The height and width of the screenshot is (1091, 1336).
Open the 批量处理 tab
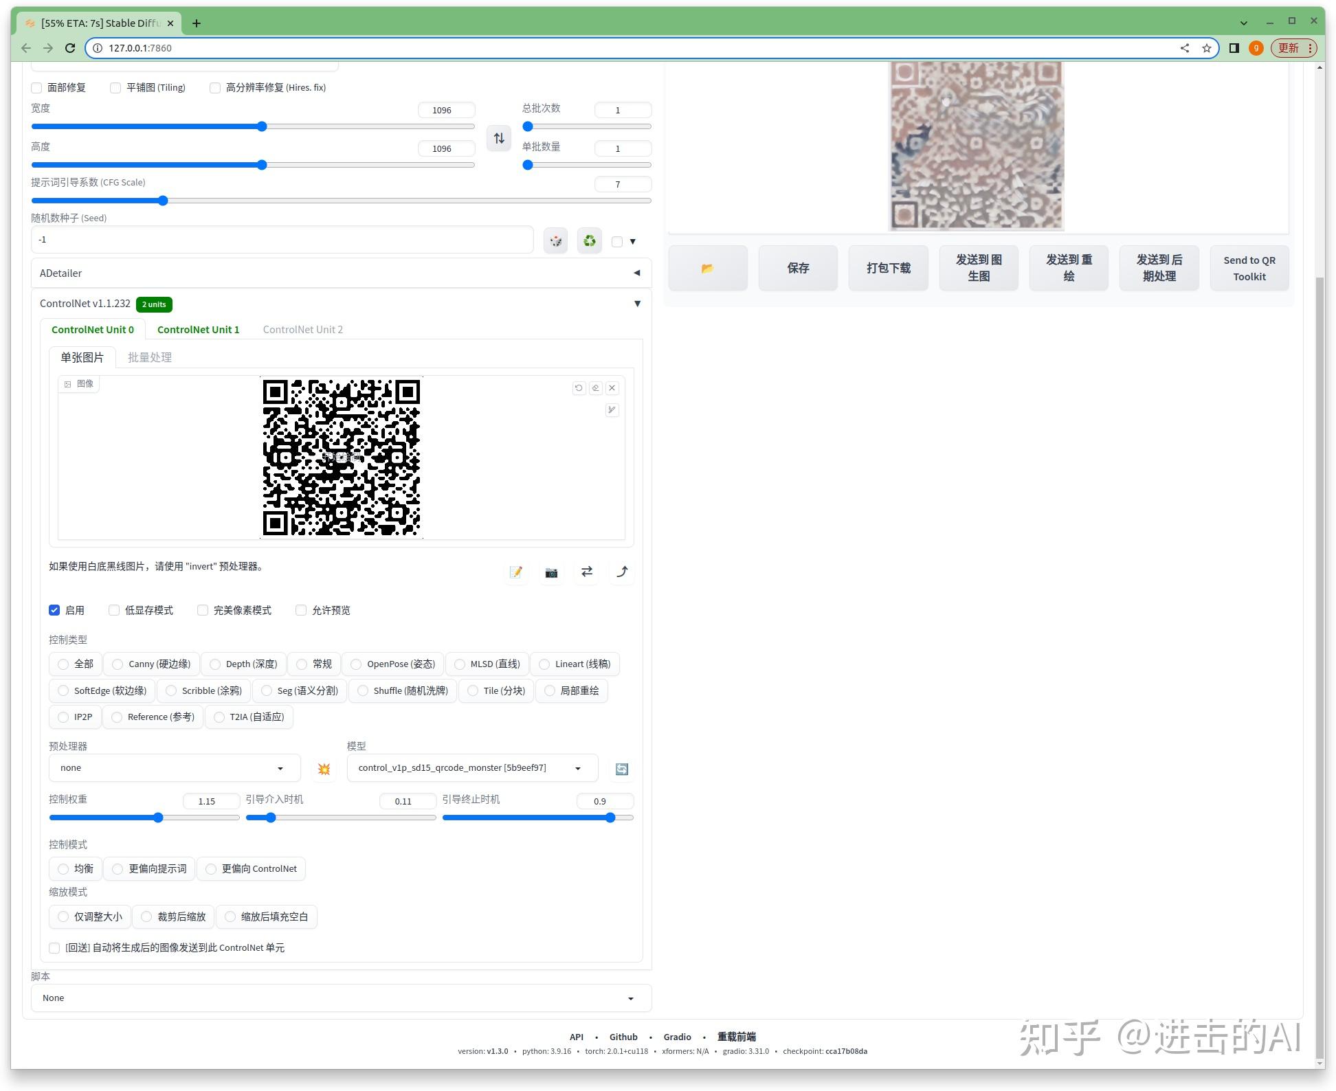149,357
